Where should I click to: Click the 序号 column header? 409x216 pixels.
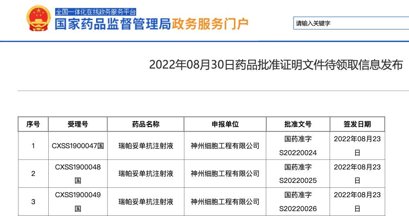pos(33,124)
